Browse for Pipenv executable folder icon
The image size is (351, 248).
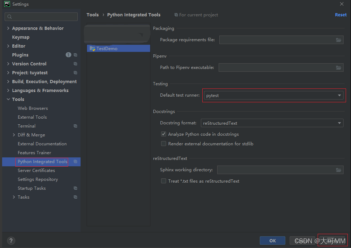pos(339,68)
